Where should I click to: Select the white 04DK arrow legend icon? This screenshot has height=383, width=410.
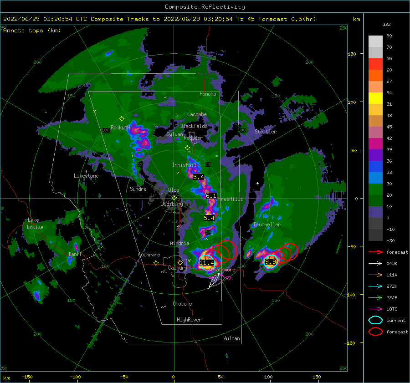(x=375, y=264)
